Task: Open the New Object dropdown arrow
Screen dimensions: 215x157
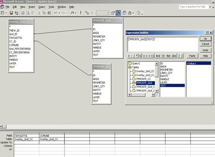Action: [x=133, y=13]
